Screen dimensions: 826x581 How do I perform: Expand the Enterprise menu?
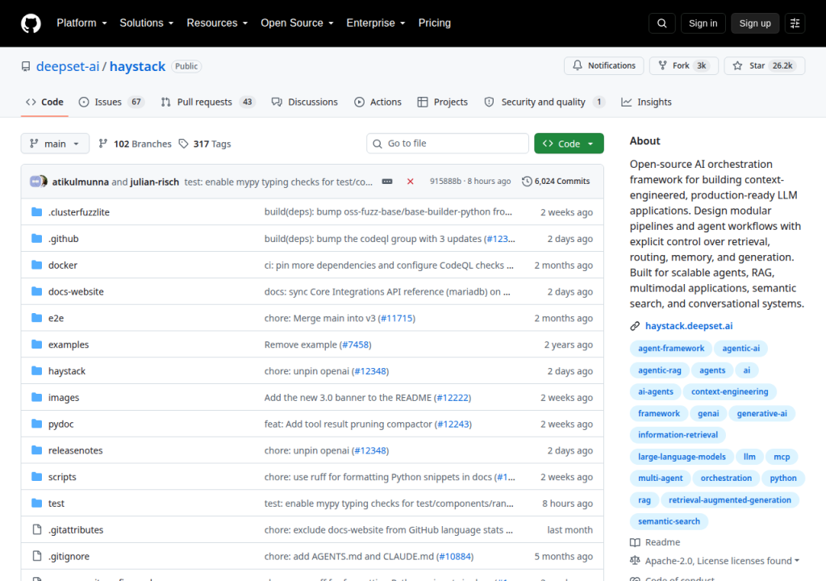pos(376,23)
